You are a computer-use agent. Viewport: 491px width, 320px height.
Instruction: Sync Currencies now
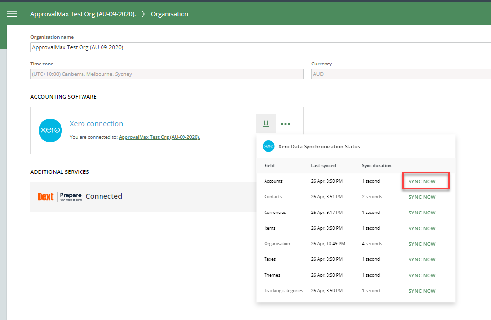422,213
